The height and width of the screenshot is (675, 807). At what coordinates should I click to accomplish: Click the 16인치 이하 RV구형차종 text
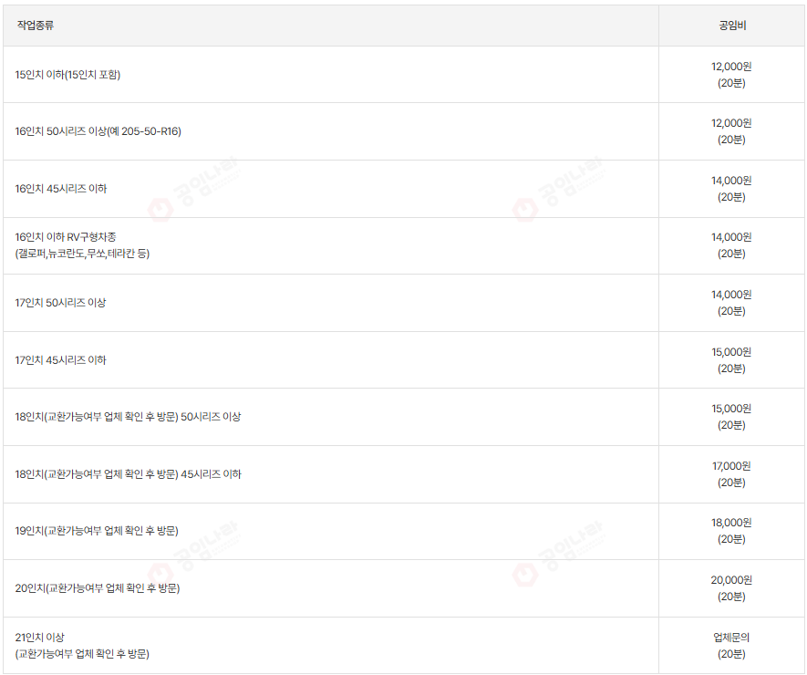point(66,237)
